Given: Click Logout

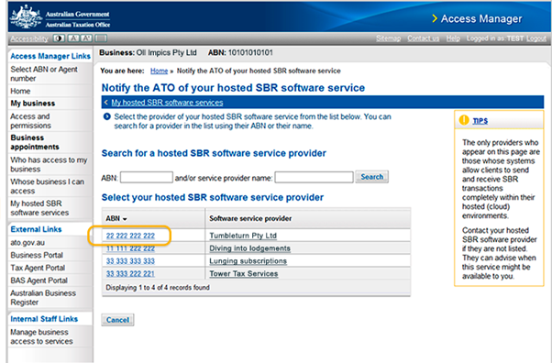Looking at the screenshot, I should pyautogui.click(x=536, y=38).
